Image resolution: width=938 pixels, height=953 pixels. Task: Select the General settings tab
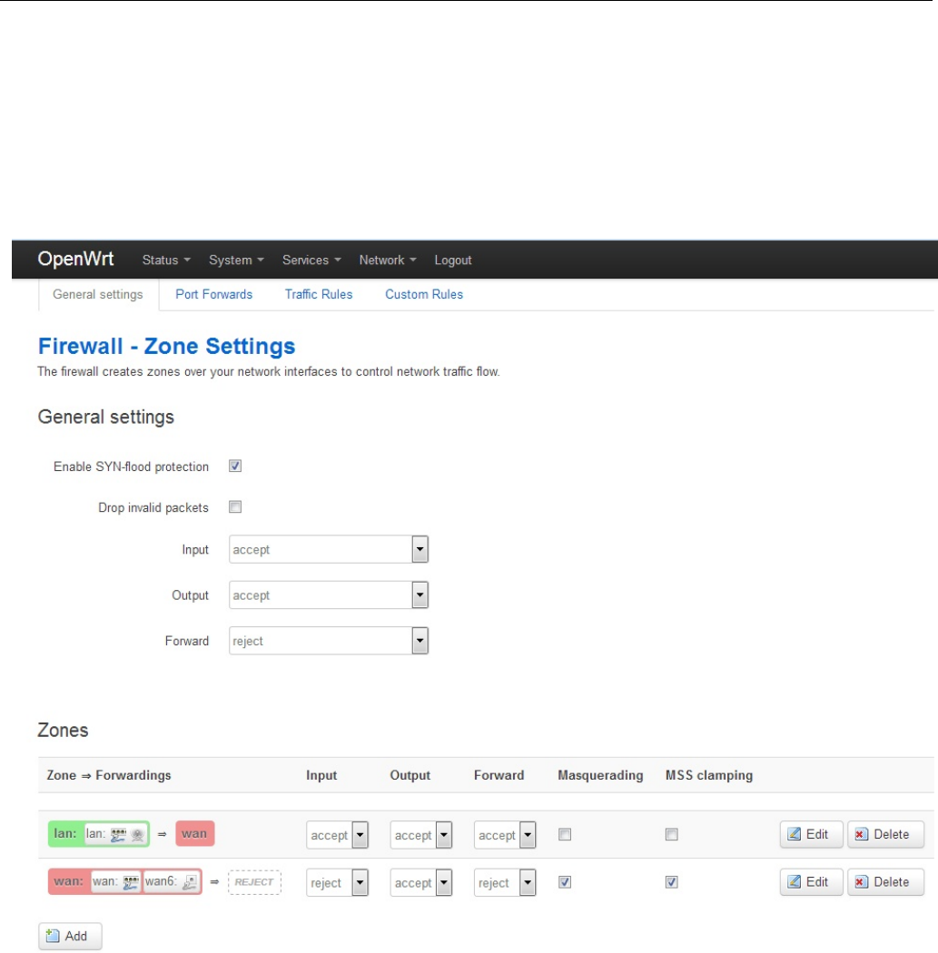[98, 294]
